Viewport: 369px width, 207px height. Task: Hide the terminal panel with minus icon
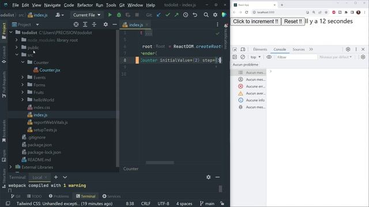tap(217, 177)
